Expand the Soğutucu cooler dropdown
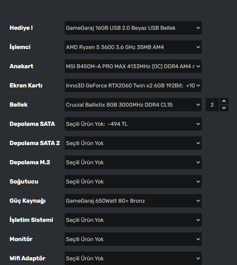This screenshot has width=237, height=265. [133, 182]
